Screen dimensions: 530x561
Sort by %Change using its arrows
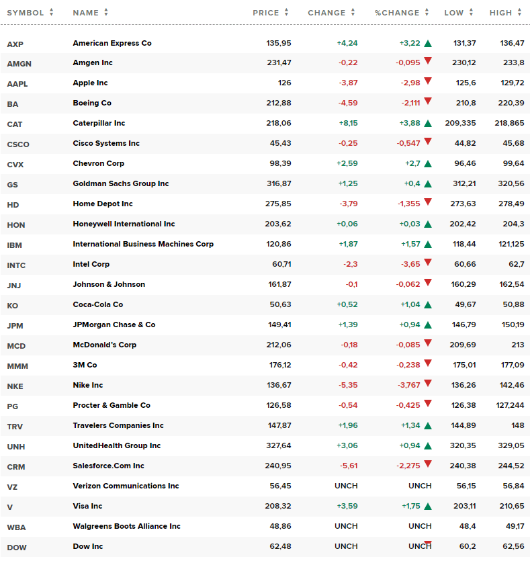click(427, 13)
